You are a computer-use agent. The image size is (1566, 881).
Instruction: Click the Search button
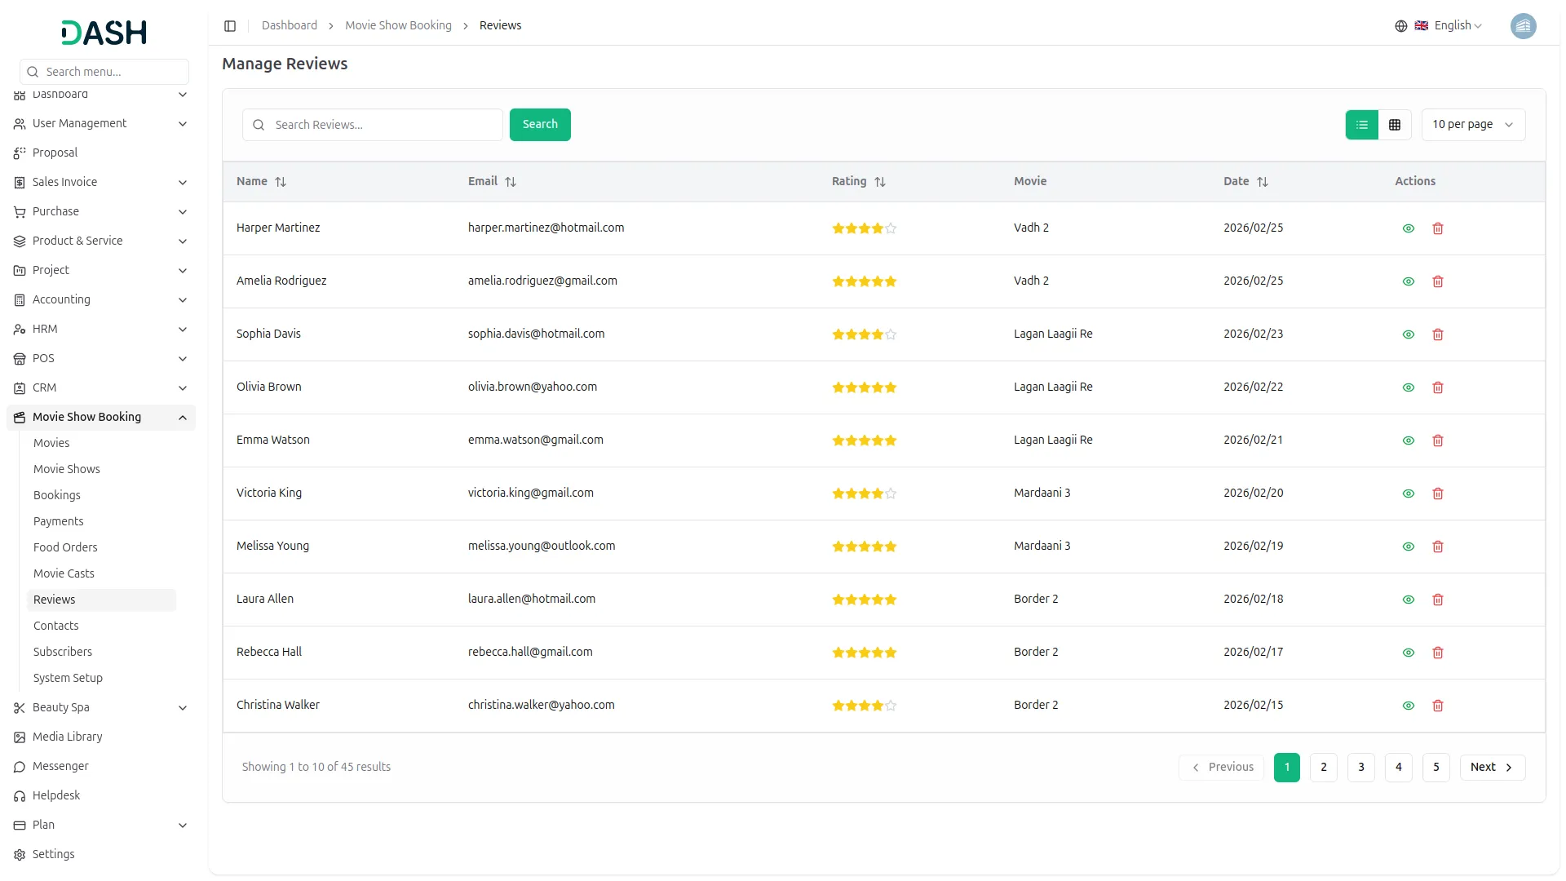(x=540, y=124)
